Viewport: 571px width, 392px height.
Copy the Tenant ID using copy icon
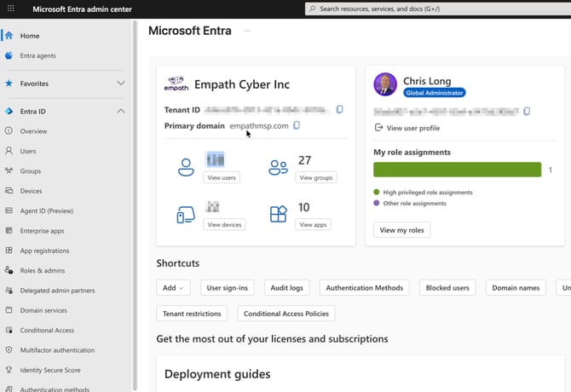click(x=339, y=110)
